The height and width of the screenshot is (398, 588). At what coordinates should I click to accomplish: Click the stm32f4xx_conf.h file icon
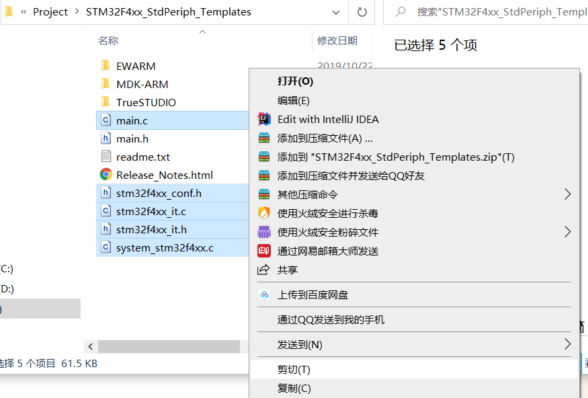click(106, 193)
